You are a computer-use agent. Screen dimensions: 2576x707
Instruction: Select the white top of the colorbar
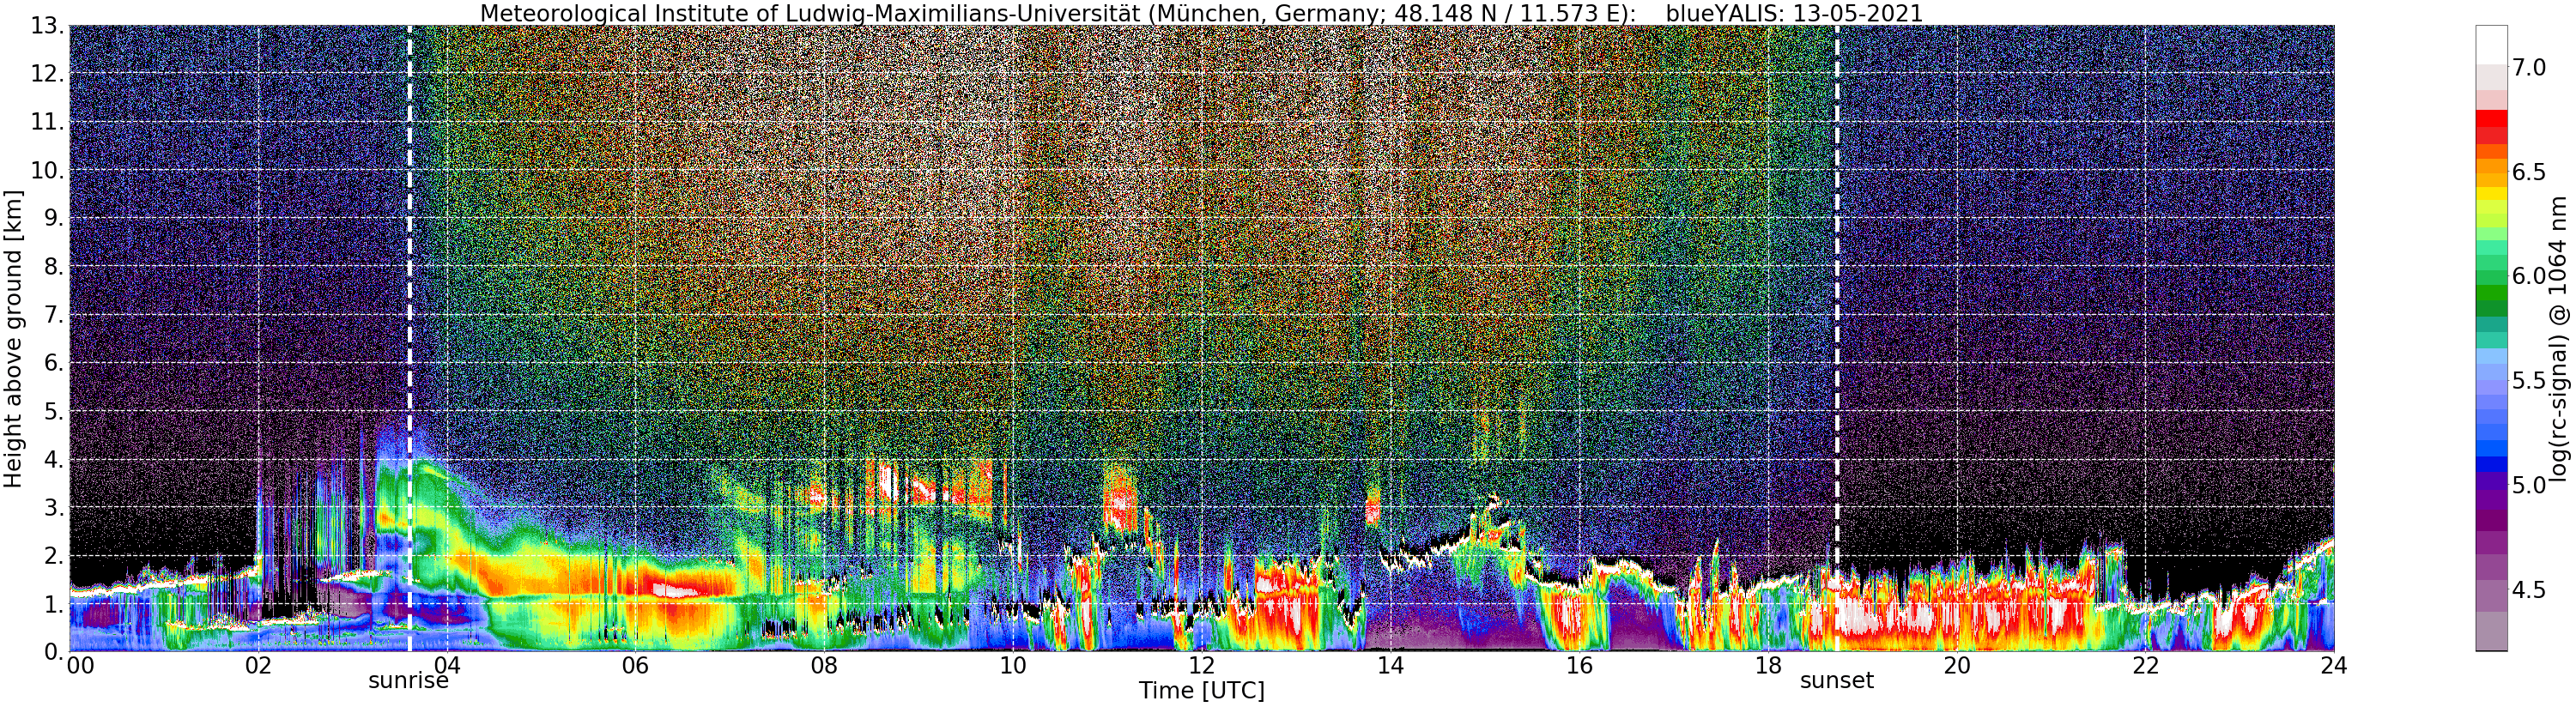(x=2491, y=45)
